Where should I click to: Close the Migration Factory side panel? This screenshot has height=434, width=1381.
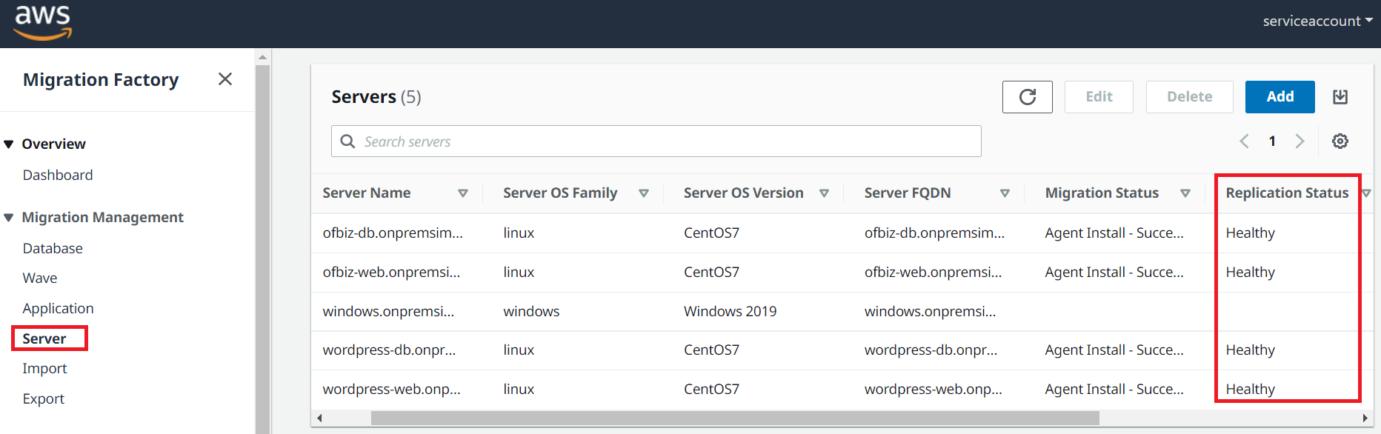pyautogui.click(x=225, y=79)
